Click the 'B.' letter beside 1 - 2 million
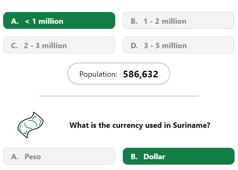 tap(134, 21)
